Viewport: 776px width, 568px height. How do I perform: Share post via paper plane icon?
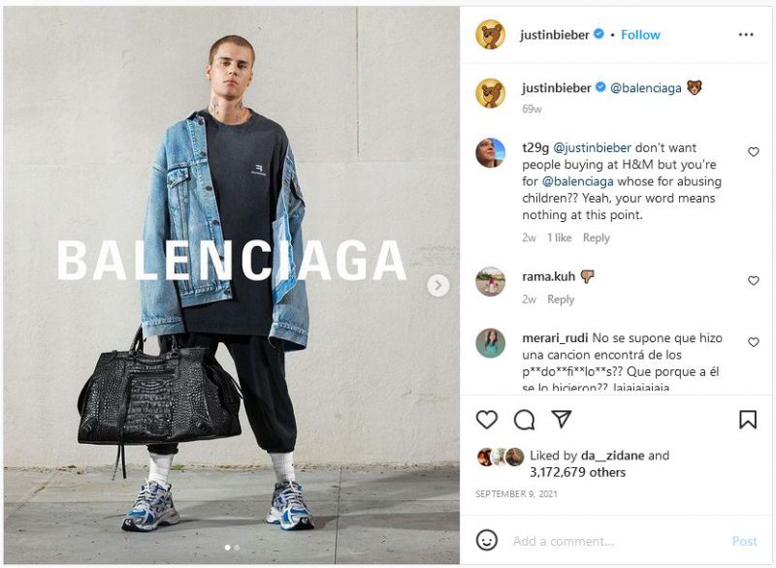pos(562,419)
